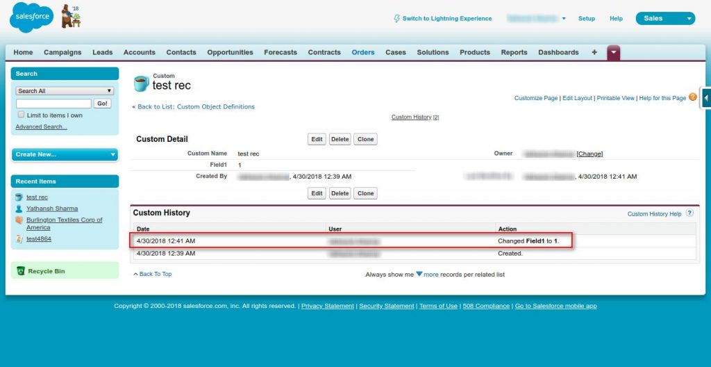Open the Printable View link
Viewport: 711px width, 367px height.
tap(615, 97)
